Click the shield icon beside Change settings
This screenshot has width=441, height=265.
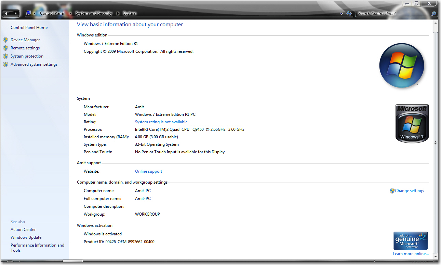pos(392,191)
